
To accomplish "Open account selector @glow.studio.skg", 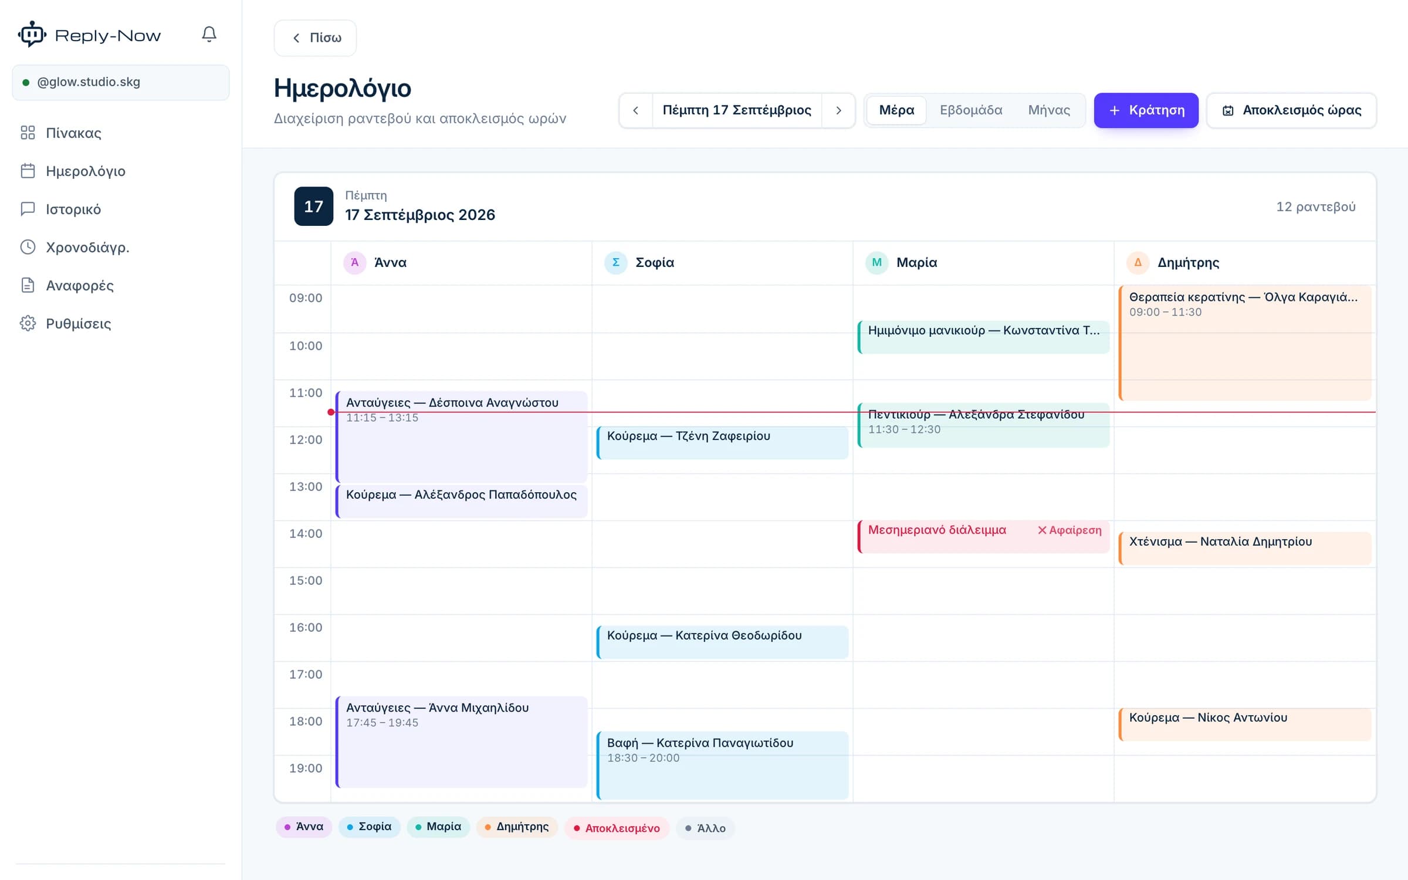I will click(x=121, y=82).
